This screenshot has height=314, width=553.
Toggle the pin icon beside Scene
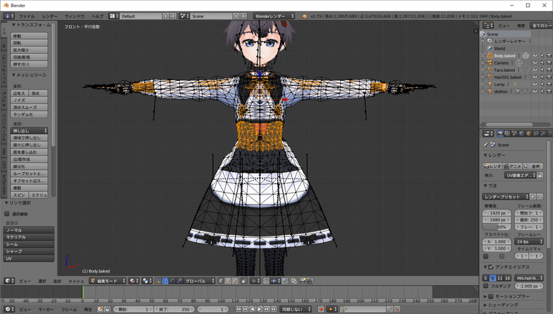click(486, 145)
